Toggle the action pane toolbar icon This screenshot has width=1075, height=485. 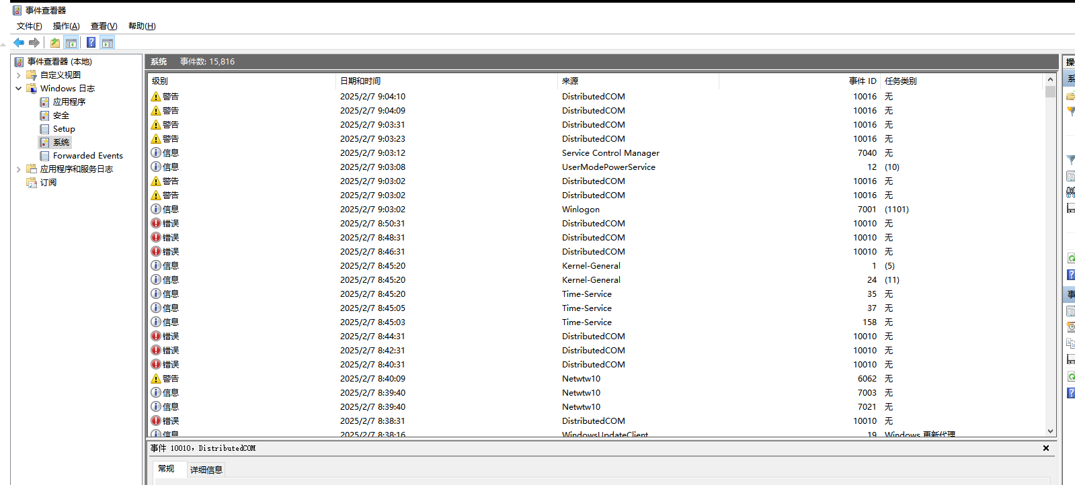[x=108, y=43]
